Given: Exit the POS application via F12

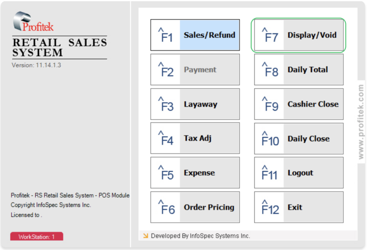Looking at the screenshot, I should point(299,207).
